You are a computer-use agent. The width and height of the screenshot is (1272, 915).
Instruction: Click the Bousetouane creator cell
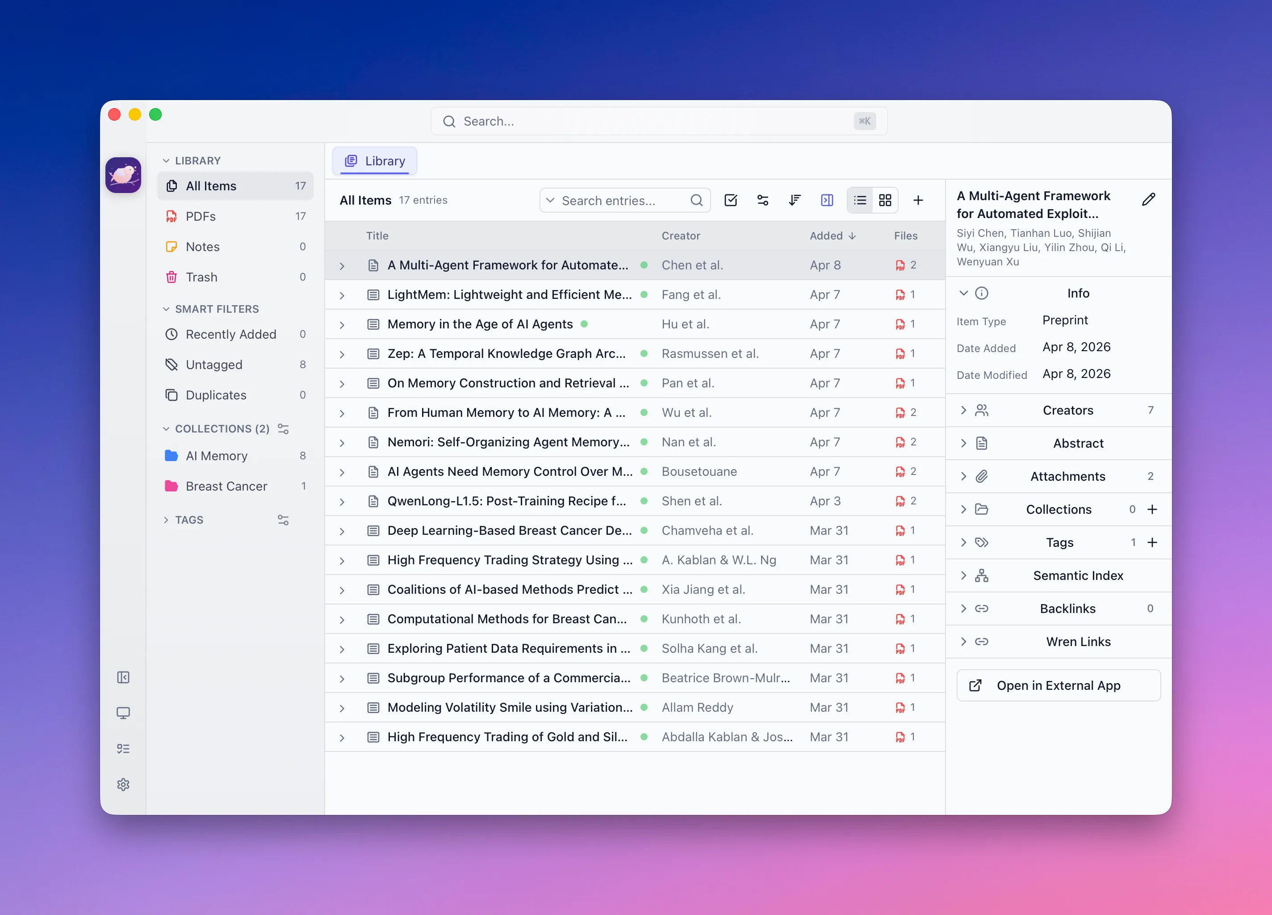coord(699,472)
